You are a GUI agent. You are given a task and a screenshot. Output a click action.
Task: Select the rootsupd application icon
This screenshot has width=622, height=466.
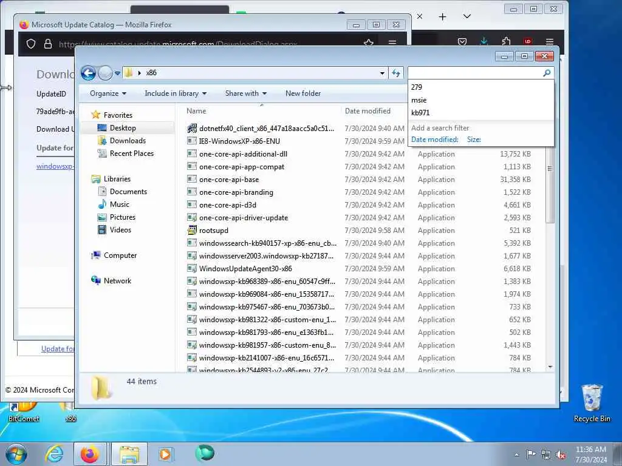[192, 230]
